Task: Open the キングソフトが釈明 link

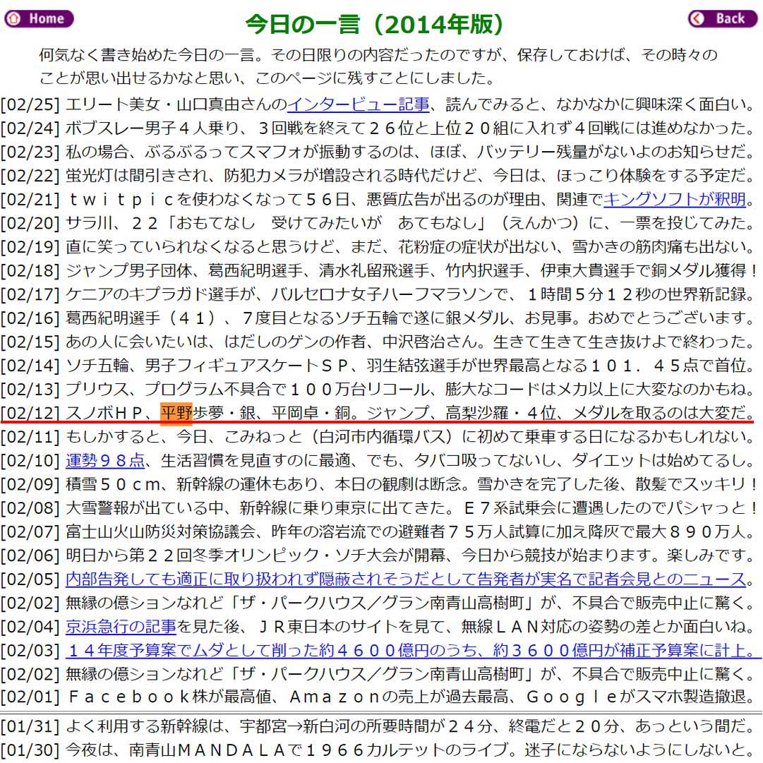Action: coord(675,199)
